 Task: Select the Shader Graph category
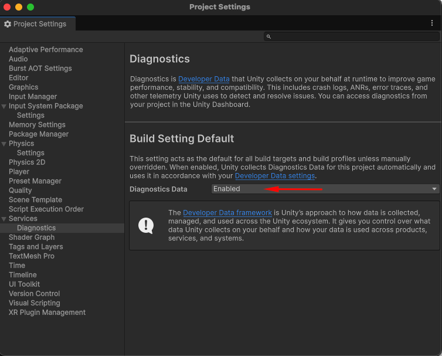(32, 238)
